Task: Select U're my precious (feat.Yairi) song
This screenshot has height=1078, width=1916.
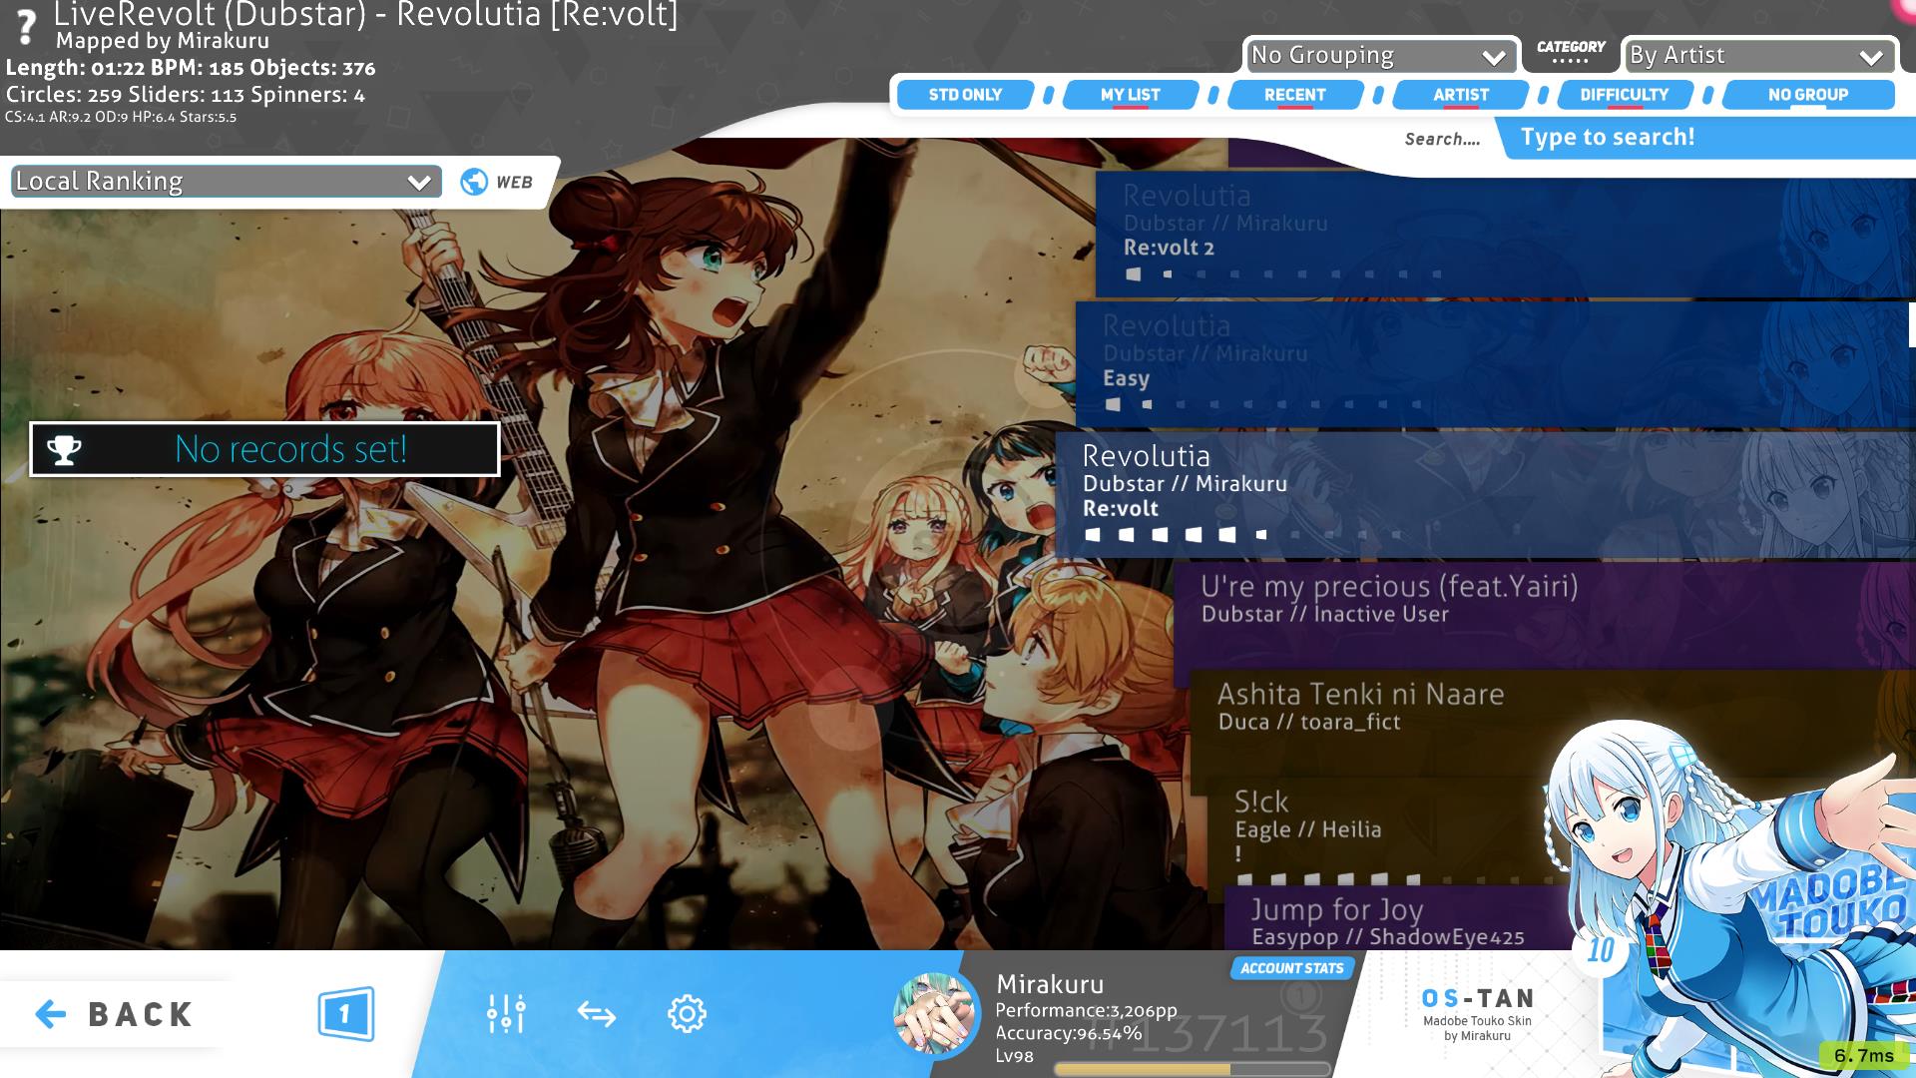Action: coord(1544,614)
